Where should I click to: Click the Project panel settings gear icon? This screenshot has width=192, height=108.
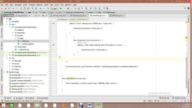click(x=43, y=16)
